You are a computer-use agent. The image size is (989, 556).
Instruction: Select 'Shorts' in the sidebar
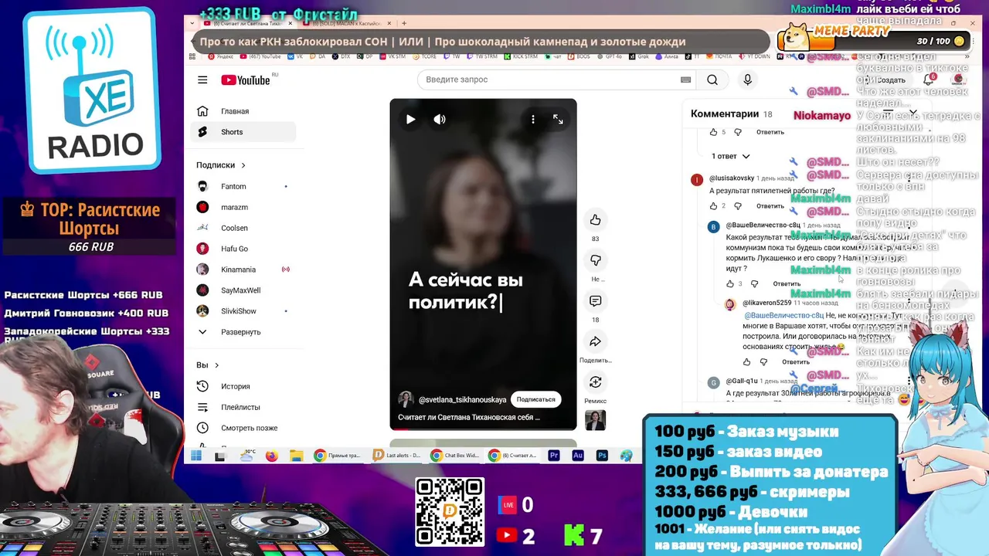point(243,132)
